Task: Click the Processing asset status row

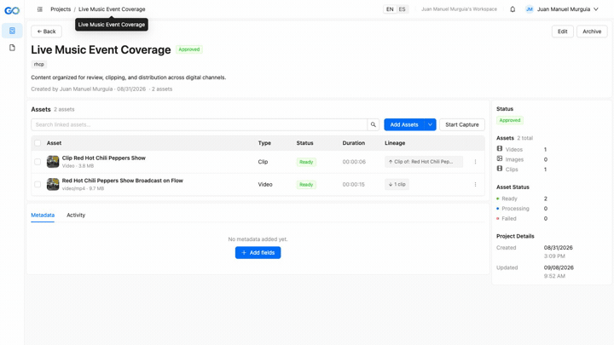Action: [522, 209]
